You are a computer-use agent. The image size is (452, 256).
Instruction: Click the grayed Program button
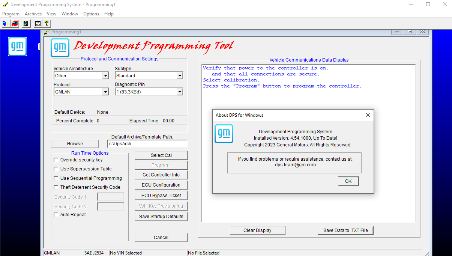161,165
